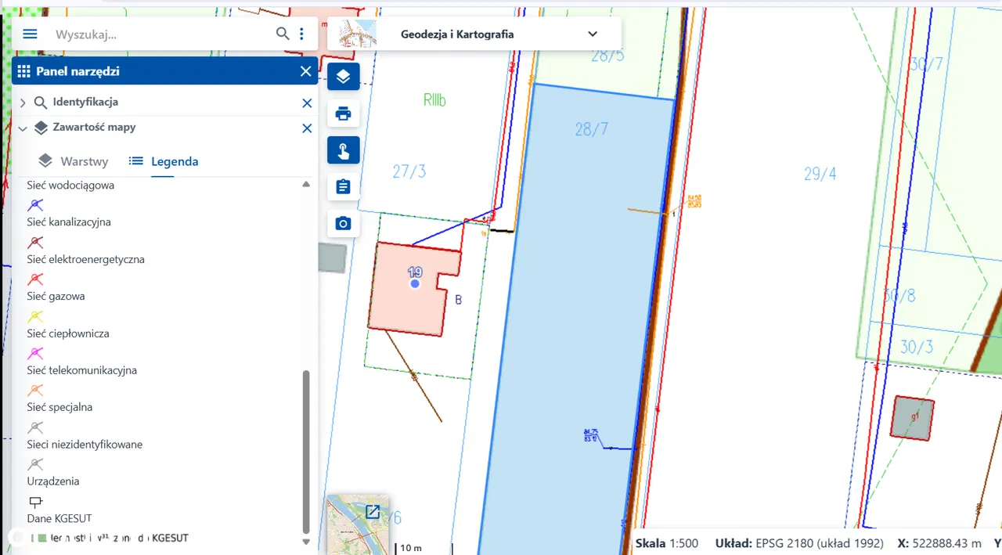
Task: Activate the identify pointer tool
Action: click(x=343, y=150)
